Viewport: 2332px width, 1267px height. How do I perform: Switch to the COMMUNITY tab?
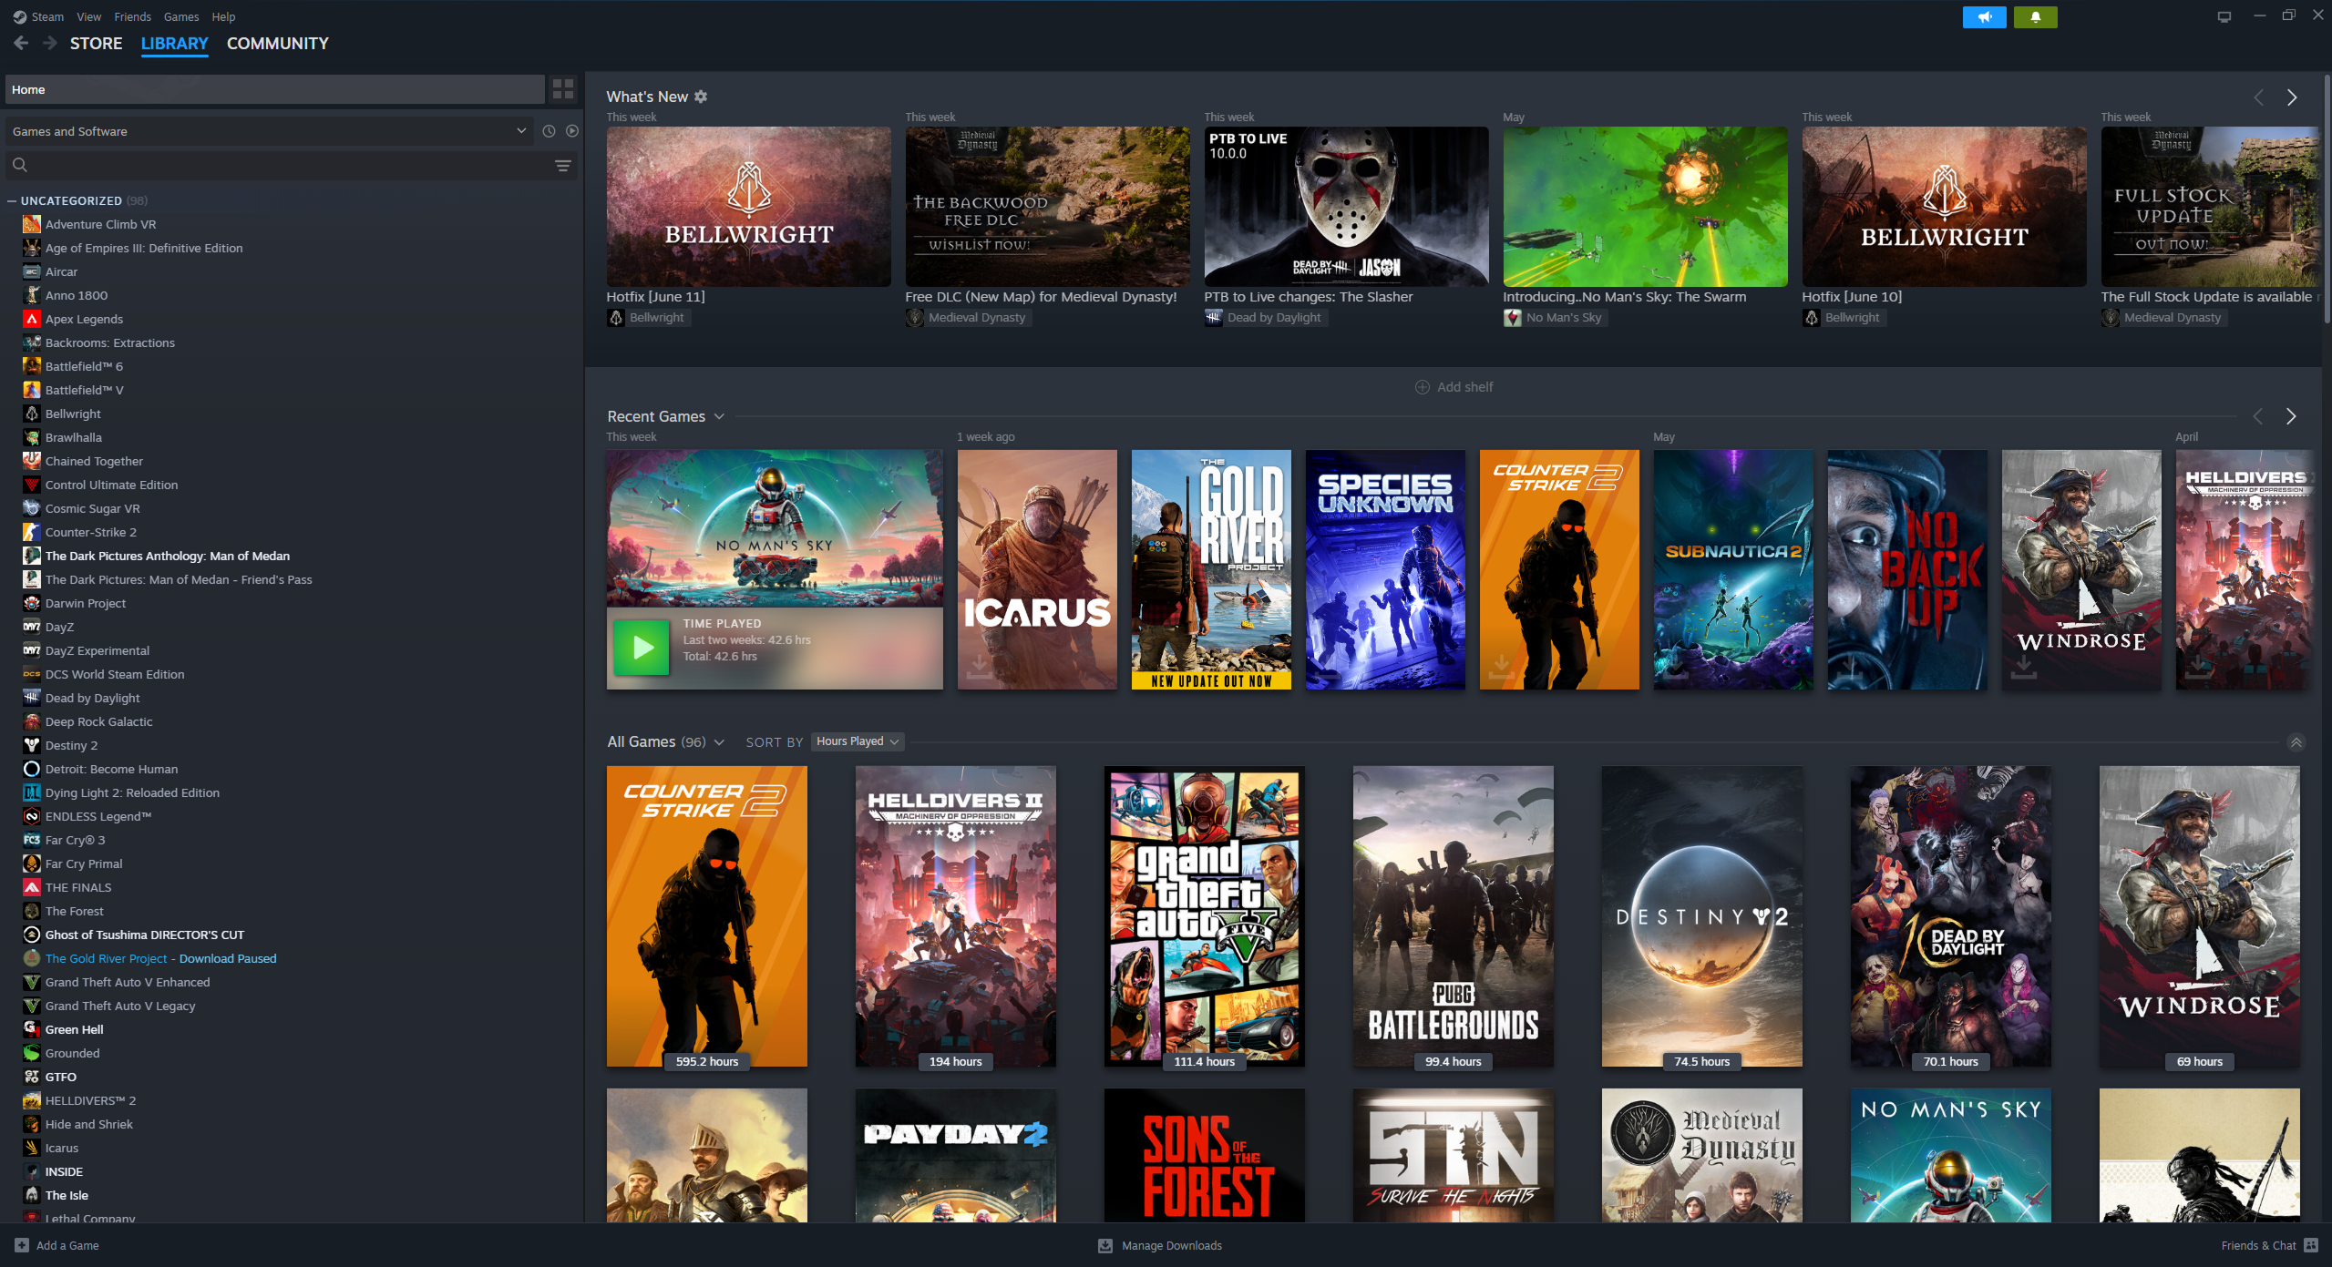(278, 43)
